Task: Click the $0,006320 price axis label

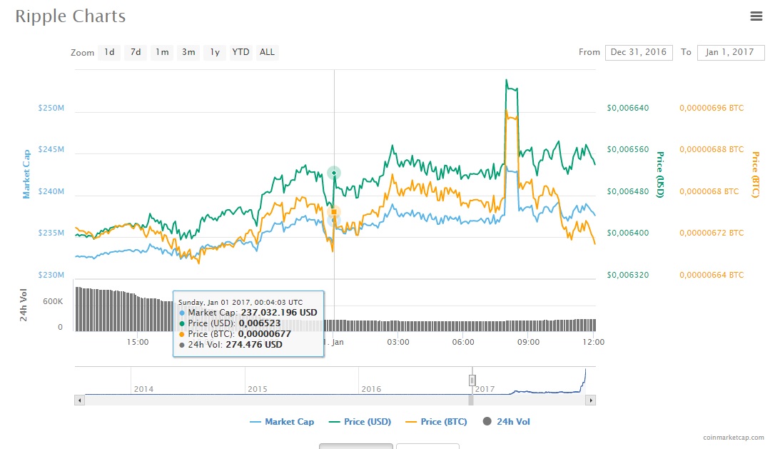Action: [x=628, y=275]
